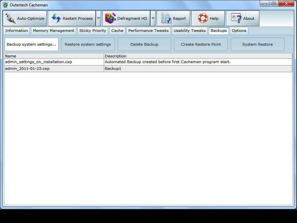Expand the Restart Process dropdown arrow
Screen dimensions: 297x223
[x=98, y=18]
